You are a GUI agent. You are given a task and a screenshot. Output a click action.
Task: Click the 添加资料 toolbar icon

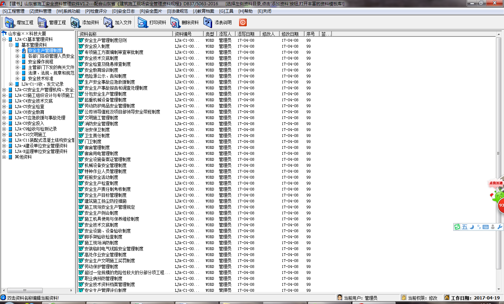[x=75, y=22]
